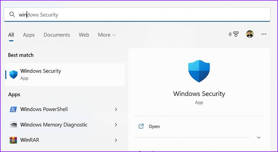Expand Windows Memory Diagnostic chevron
The height and width of the screenshot is (152, 278).
point(116,125)
